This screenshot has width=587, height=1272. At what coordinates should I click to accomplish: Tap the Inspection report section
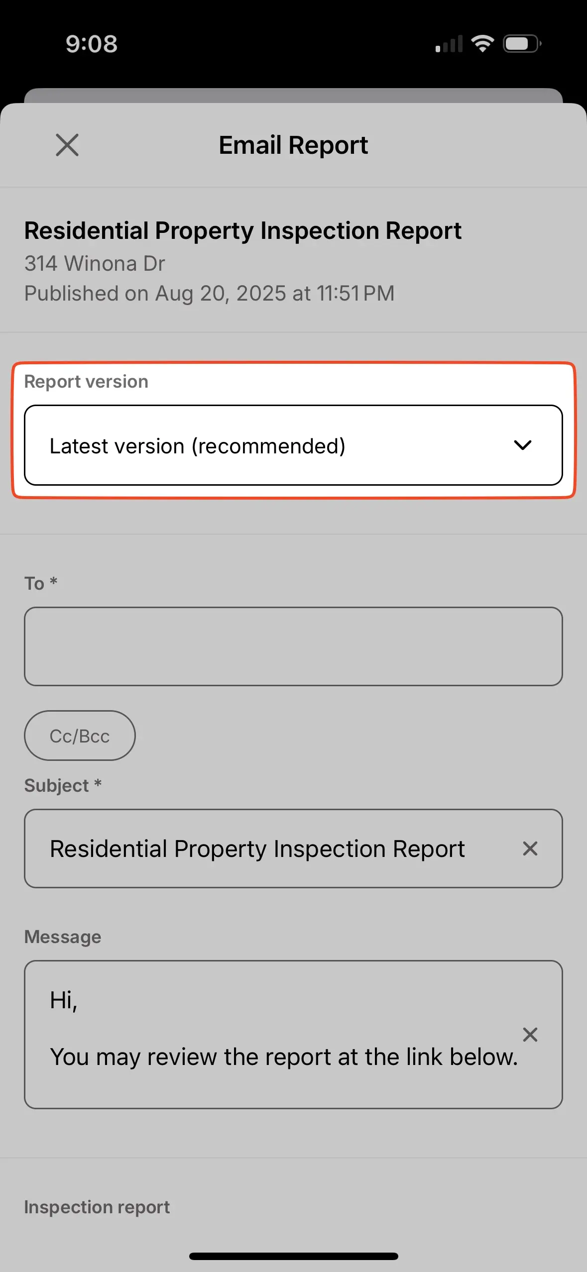(97, 1206)
